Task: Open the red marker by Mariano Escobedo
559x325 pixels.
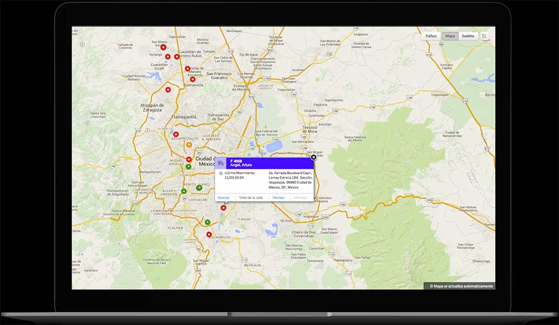Action: (187, 69)
